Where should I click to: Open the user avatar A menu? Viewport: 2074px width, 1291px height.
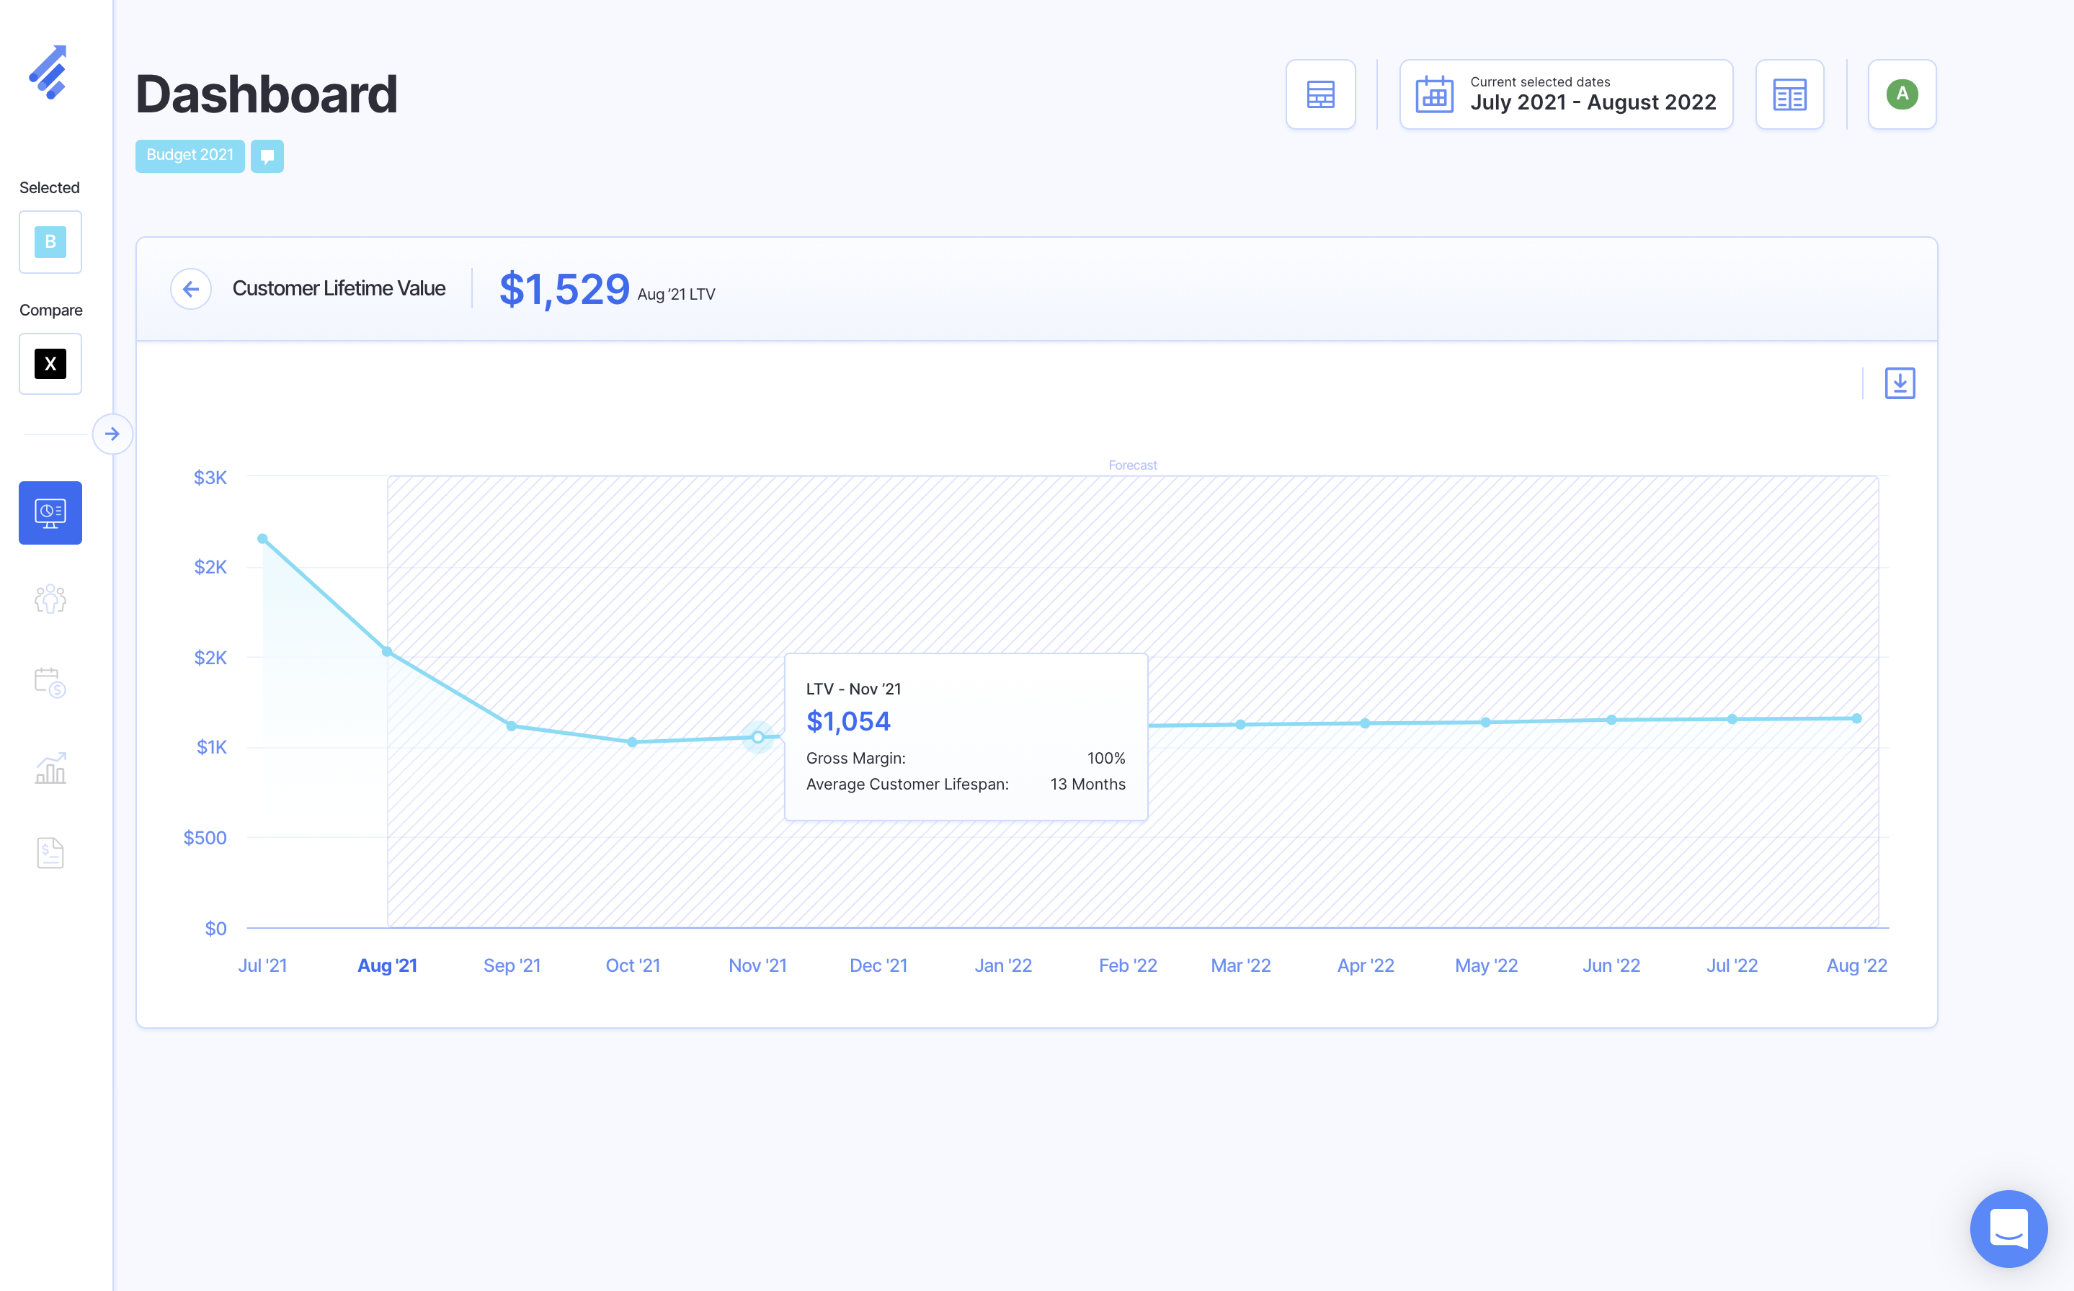pyautogui.click(x=1902, y=95)
